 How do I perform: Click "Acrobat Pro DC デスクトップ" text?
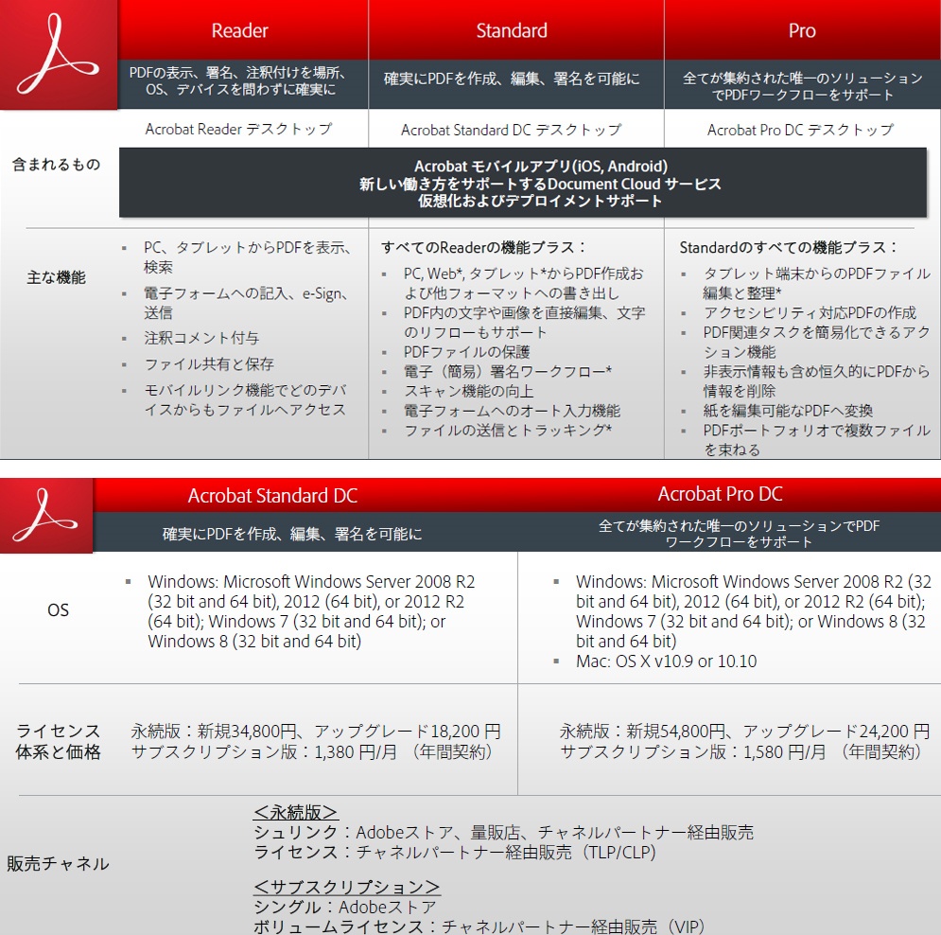tap(801, 130)
